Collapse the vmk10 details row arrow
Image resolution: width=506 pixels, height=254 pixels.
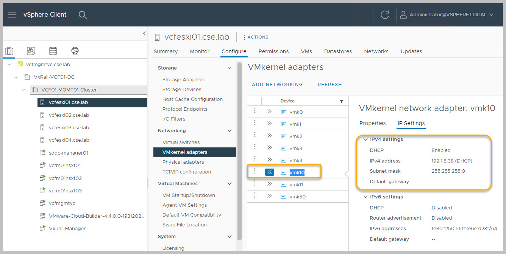269,172
